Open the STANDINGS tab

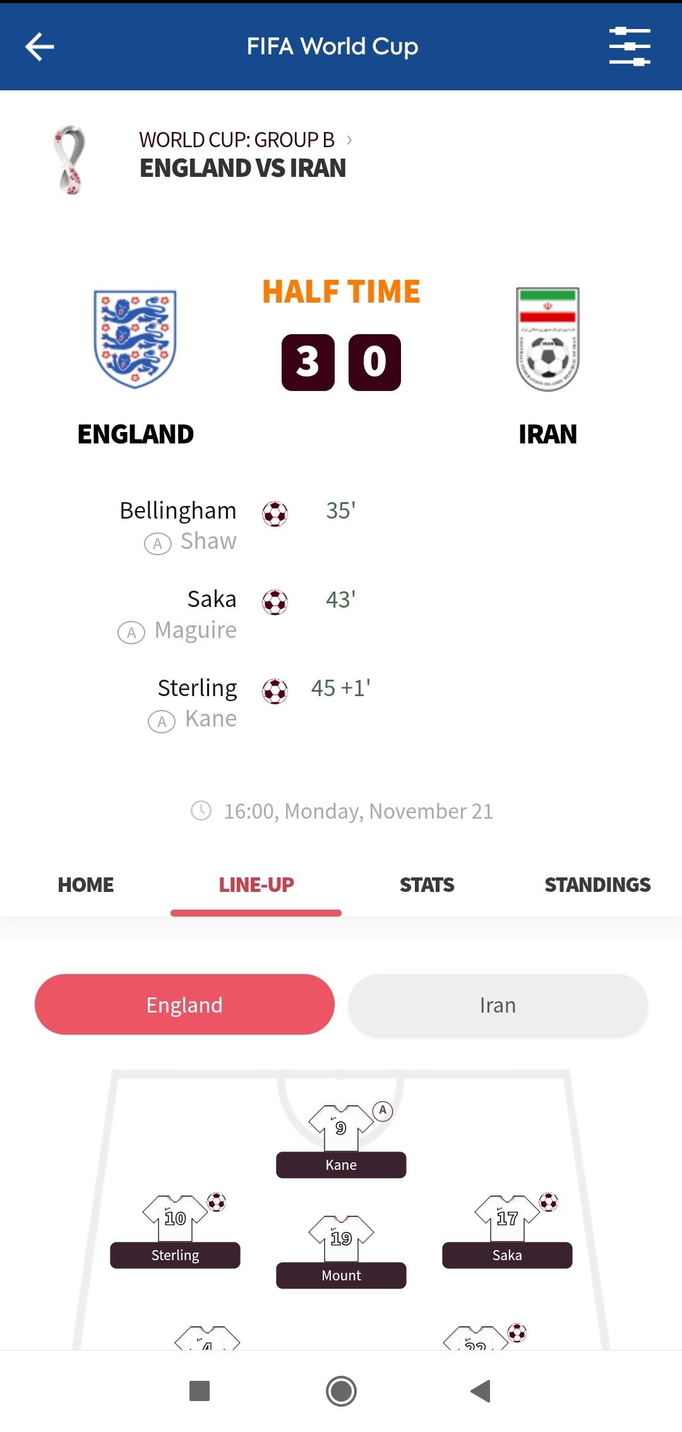[x=597, y=884]
